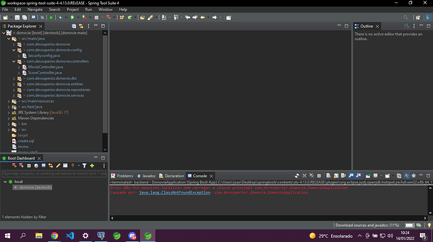Click the Forward navigation arrow

click(215, 18)
